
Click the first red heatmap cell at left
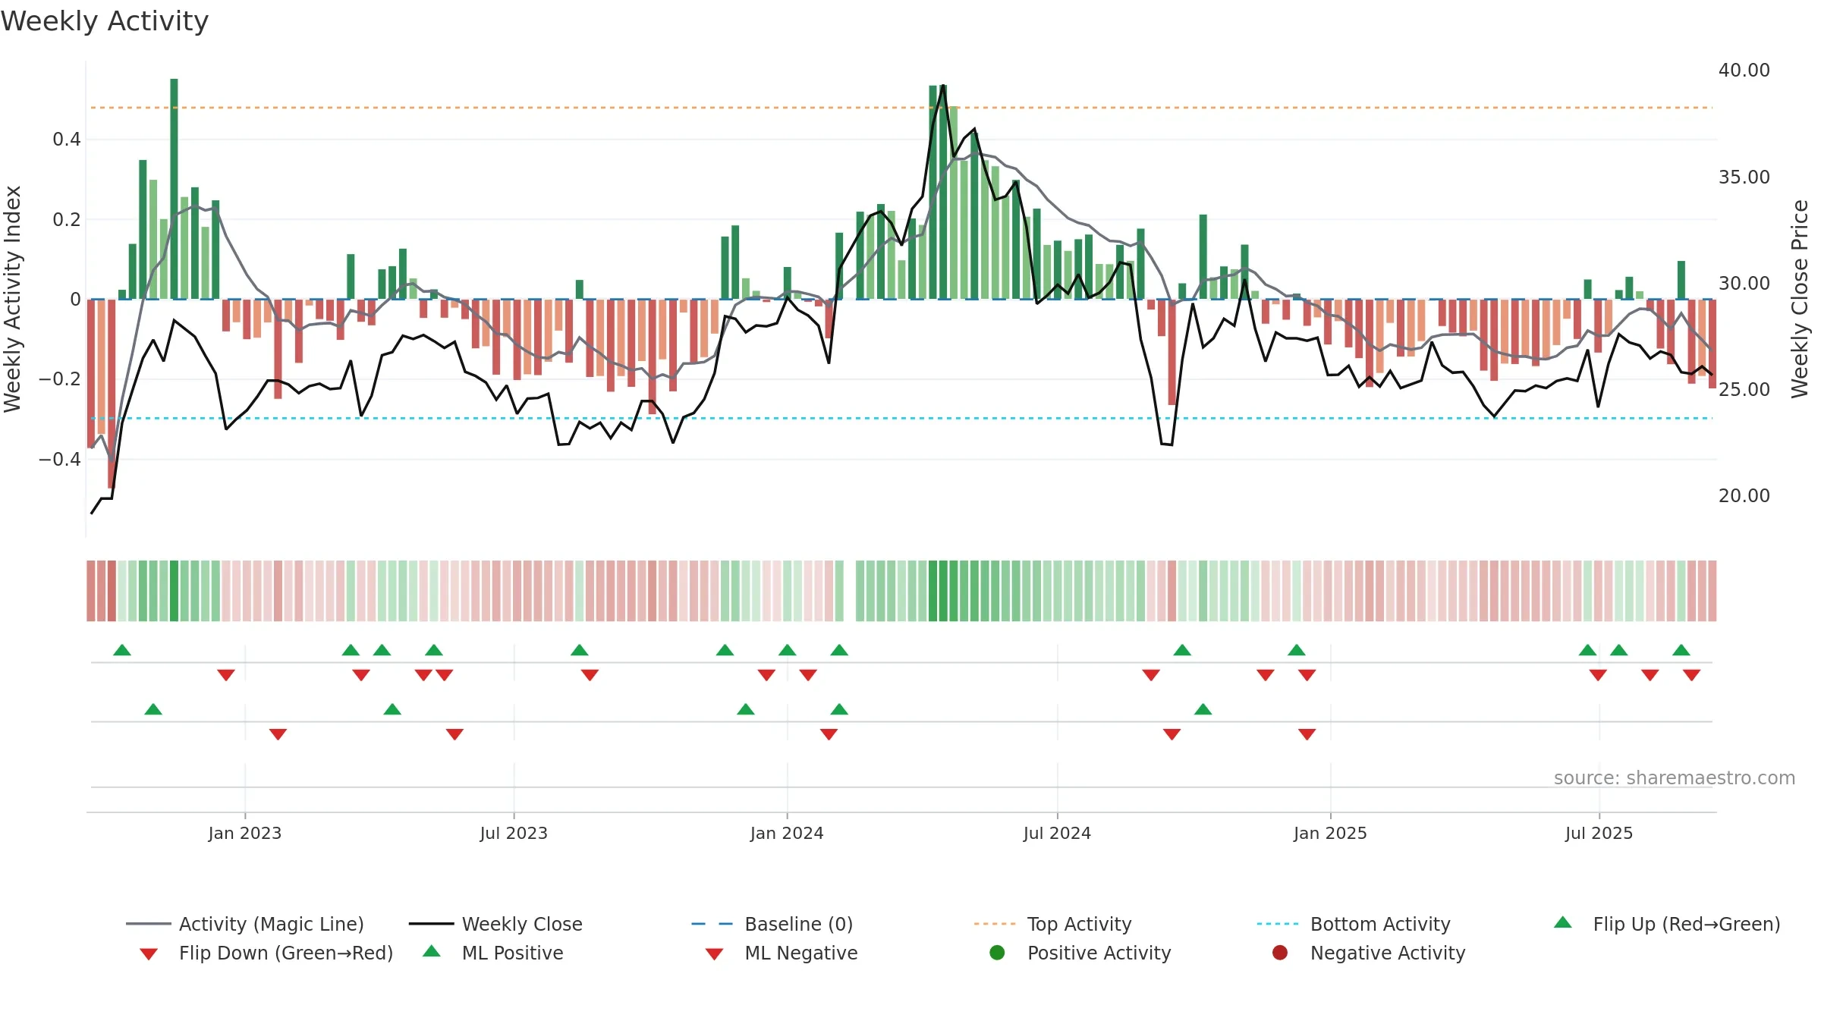tap(91, 591)
